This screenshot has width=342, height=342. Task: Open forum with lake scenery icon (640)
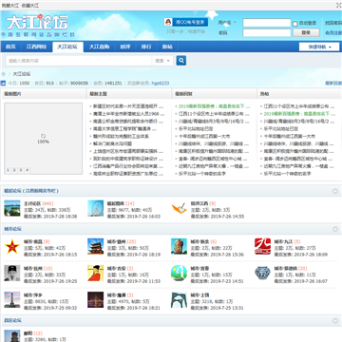pyautogui.click(x=12, y=208)
